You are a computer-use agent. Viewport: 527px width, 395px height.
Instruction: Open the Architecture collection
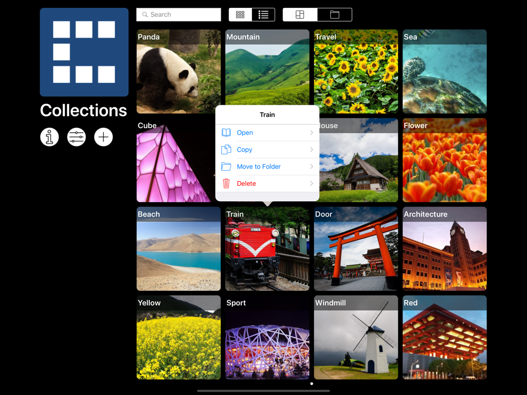pyautogui.click(x=445, y=249)
